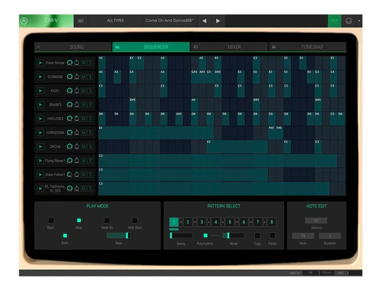Click the green SCR button in top bar
The height and width of the screenshot is (291, 383).
(335, 21)
